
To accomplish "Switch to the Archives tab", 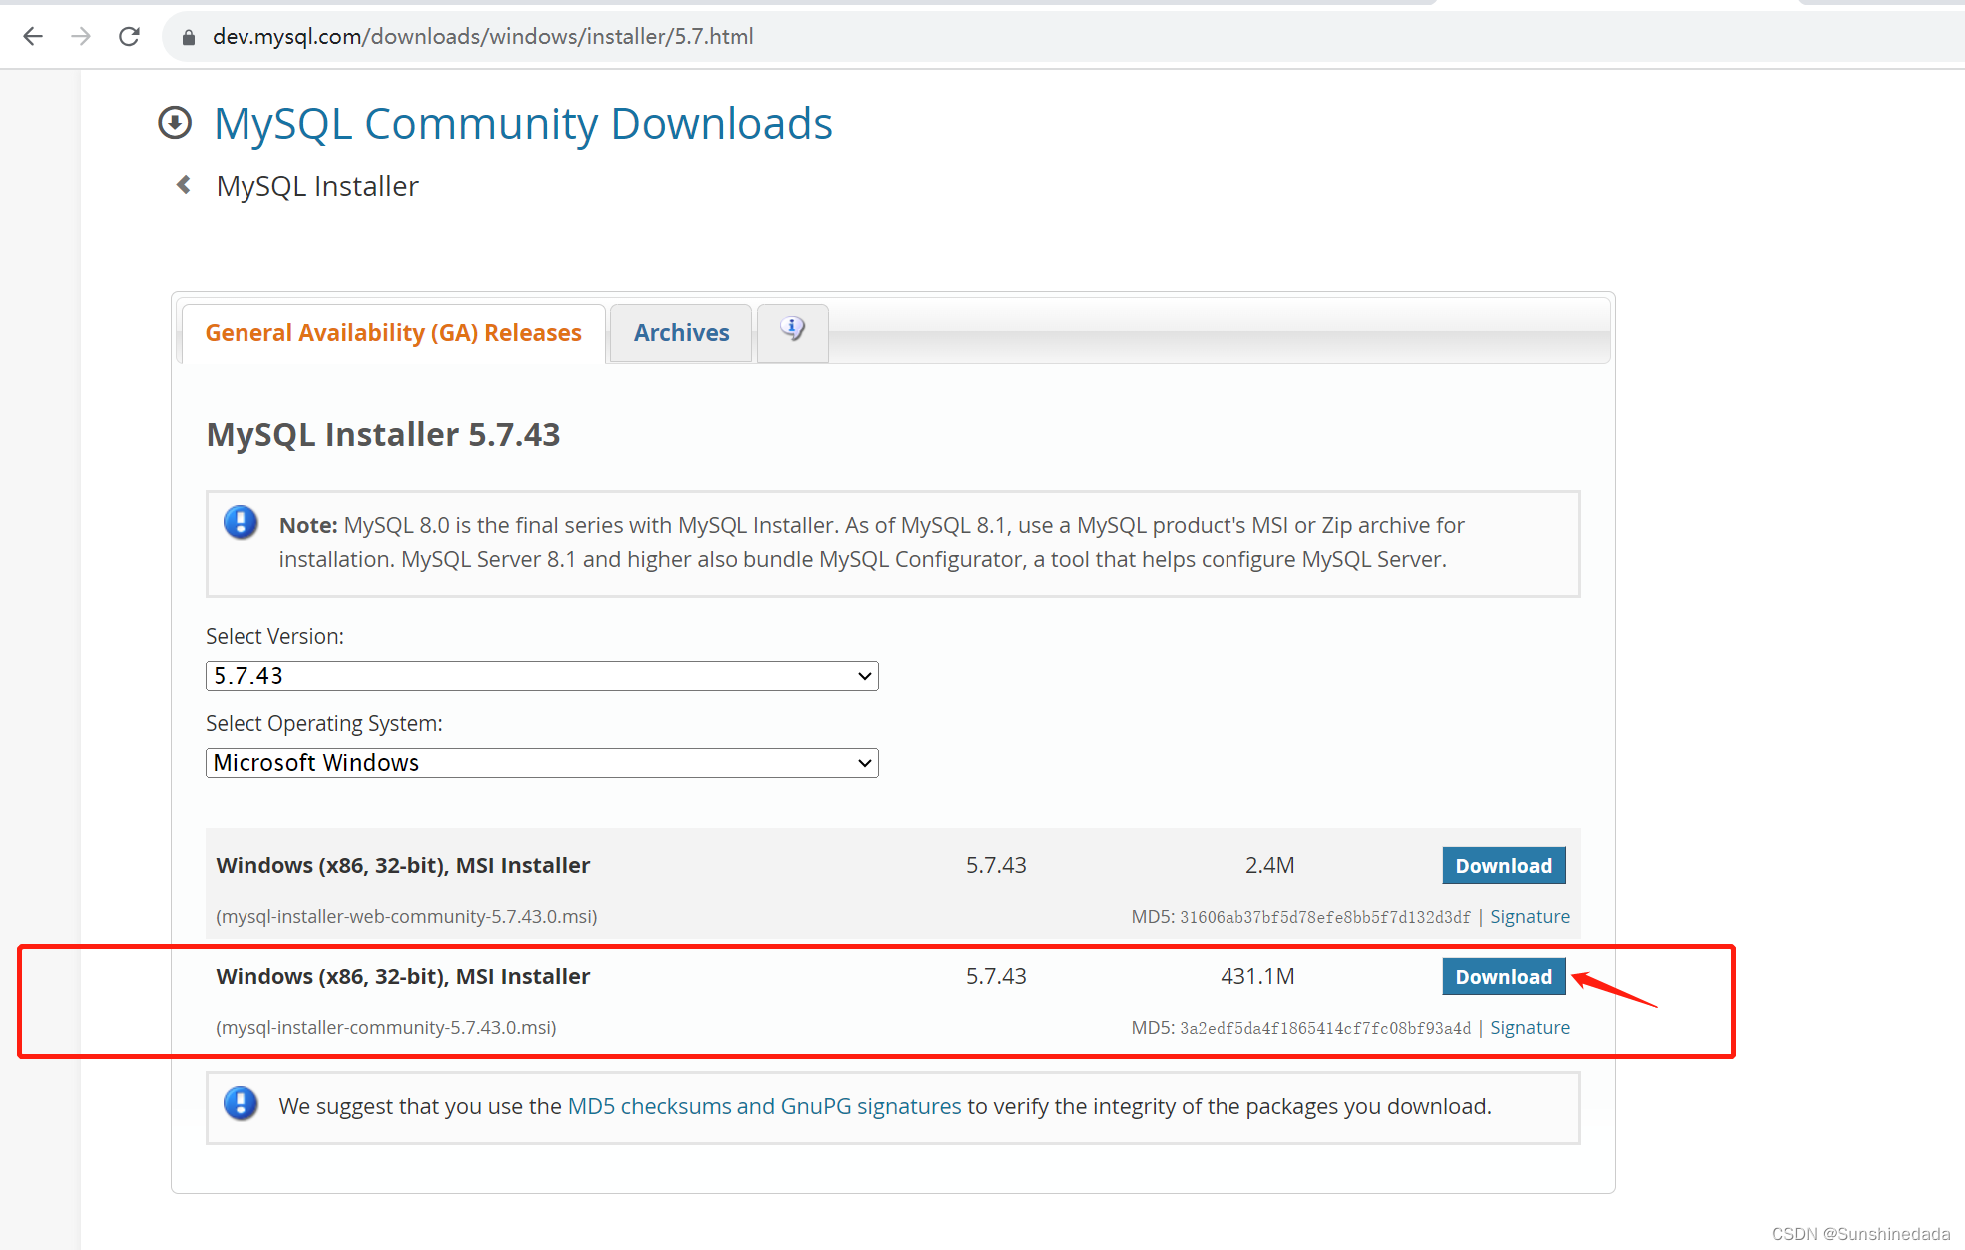I will point(681,333).
